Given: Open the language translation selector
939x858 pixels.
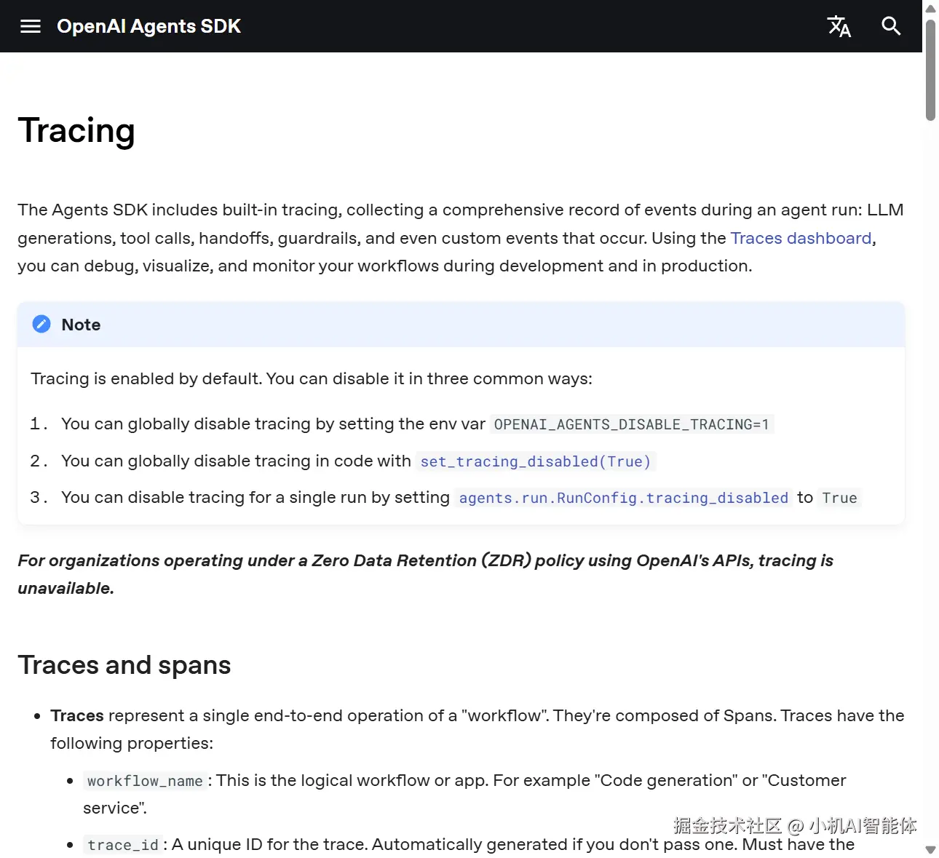Looking at the screenshot, I should pyautogui.click(x=839, y=26).
